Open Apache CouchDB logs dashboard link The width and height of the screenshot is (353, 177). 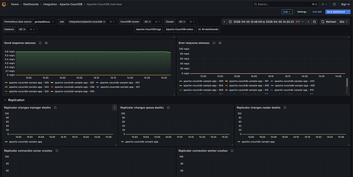[149, 29]
